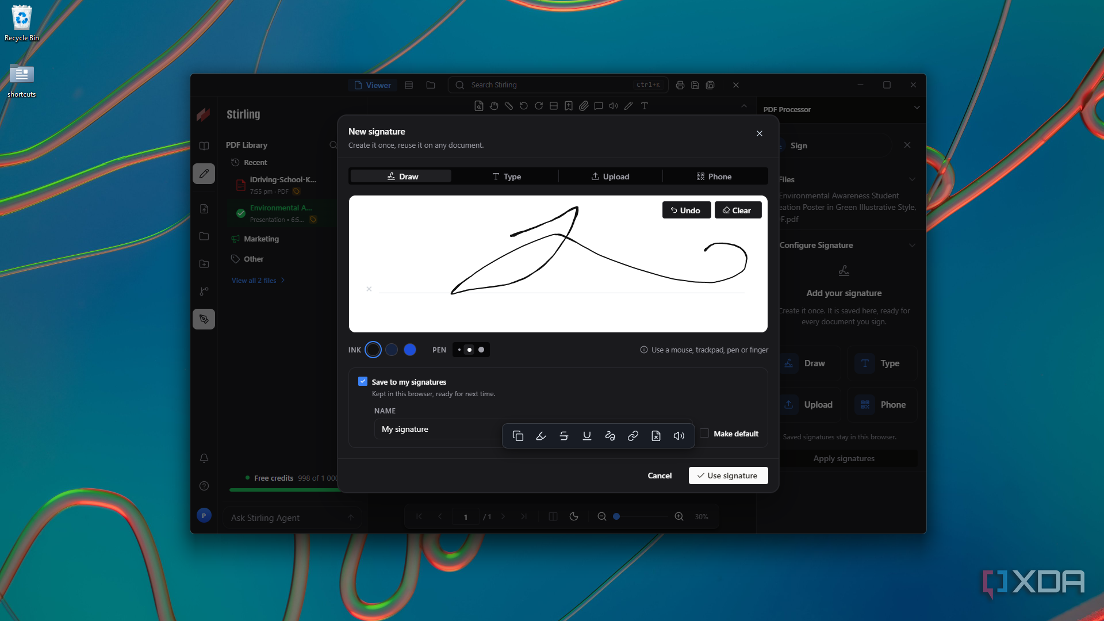Open the signature pen tool in left sidebar
Viewport: 1104px width, 621px height.
coord(204,319)
